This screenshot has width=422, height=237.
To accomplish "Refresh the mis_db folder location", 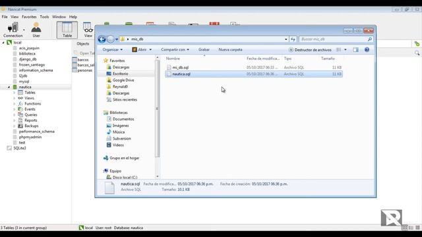I will (x=293, y=39).
